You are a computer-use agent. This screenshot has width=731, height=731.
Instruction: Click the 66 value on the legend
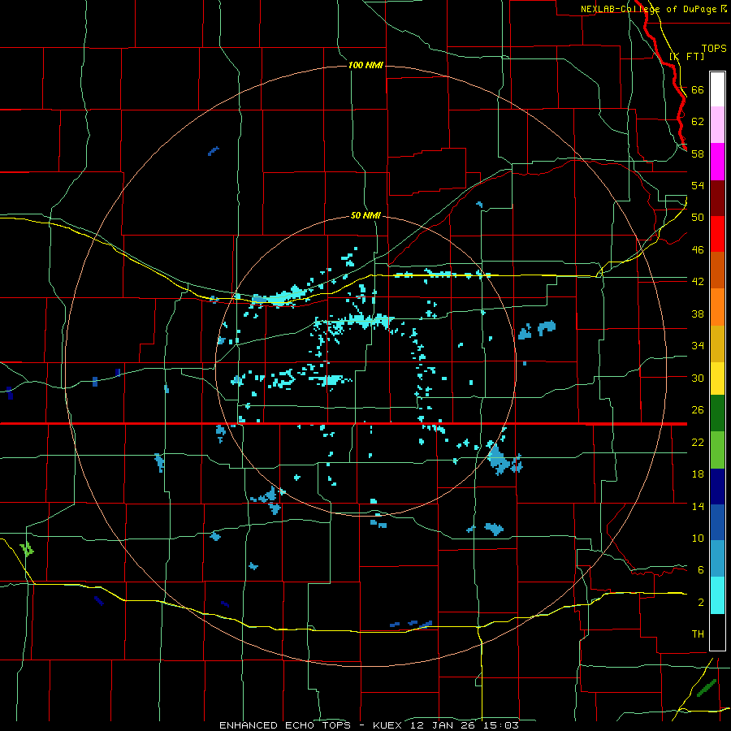point(698,89)
